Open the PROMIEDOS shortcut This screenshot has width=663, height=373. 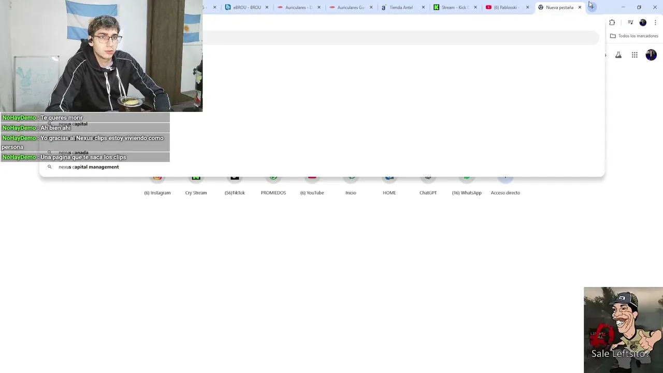click(x=273, y=184)
